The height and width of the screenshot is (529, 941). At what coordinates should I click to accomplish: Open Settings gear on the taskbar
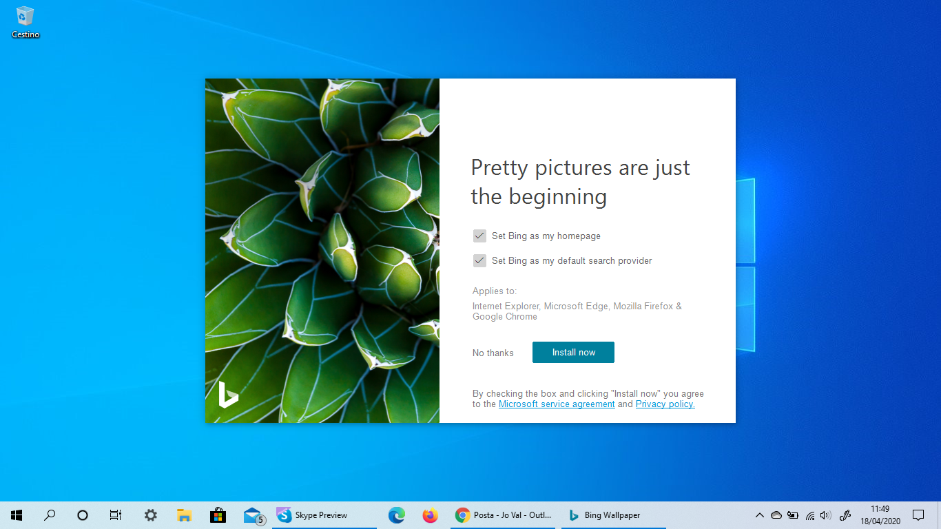tap(150, 515)
